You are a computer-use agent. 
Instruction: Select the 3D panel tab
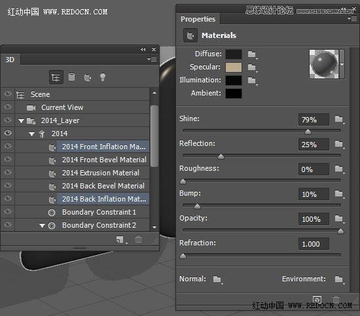pyautogui.click(x=10, y=60)
